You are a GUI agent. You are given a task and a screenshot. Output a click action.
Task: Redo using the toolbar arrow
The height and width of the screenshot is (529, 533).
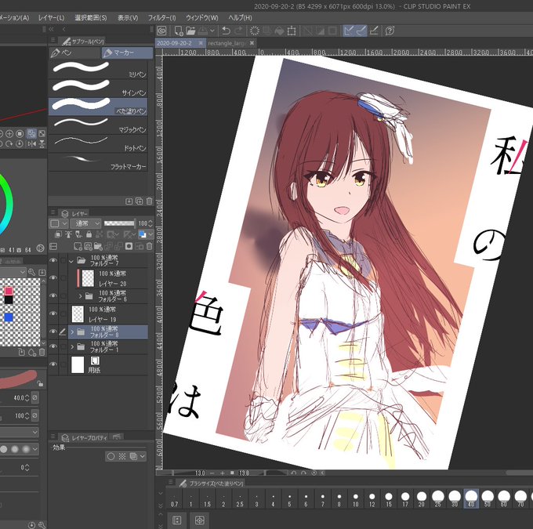point(238,31)
